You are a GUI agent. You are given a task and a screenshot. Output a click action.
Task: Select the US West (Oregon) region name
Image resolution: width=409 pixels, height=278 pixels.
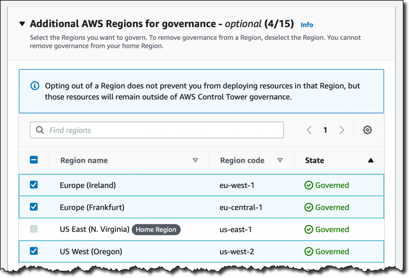tap(91, 251)
